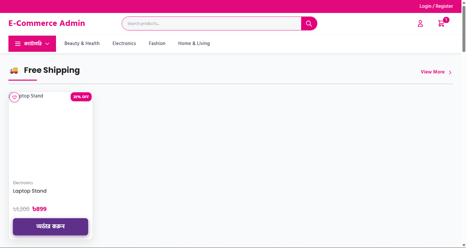The image size is (466, 248).
Task: Expand the ক্যাটাগরি dropdown chevron
Action: (x=47, y=44)
